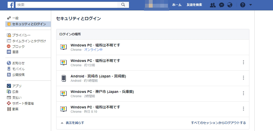273x131 pixels.
Task: Open サポート受信箱 lifebuoy item
Action: pos(23,103)
